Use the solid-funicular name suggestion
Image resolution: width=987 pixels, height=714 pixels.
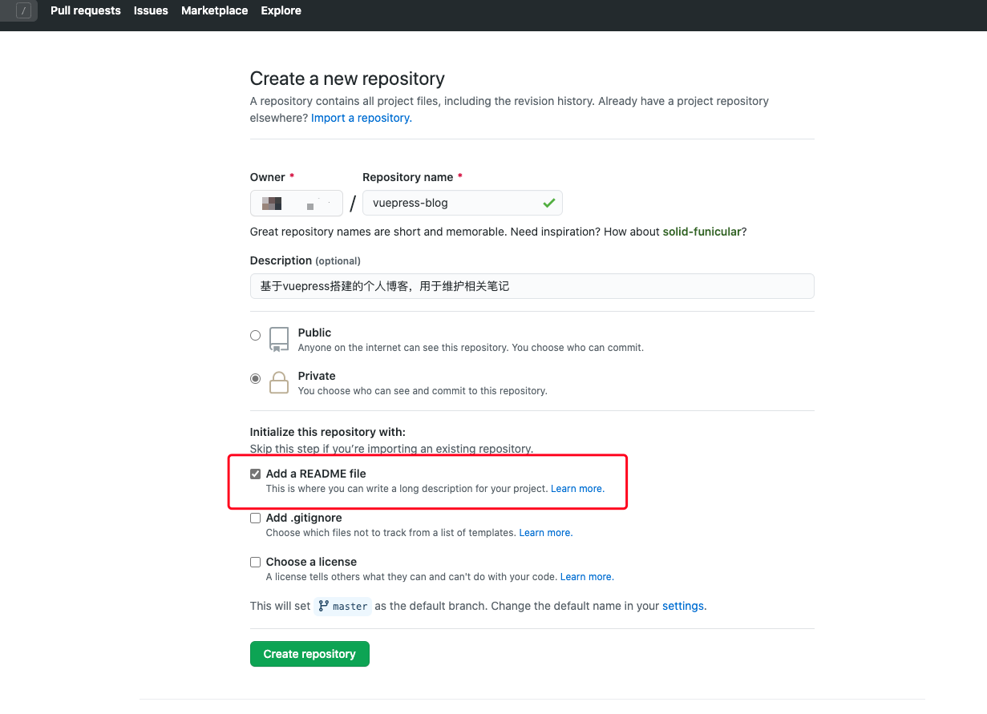click(702, 232)
